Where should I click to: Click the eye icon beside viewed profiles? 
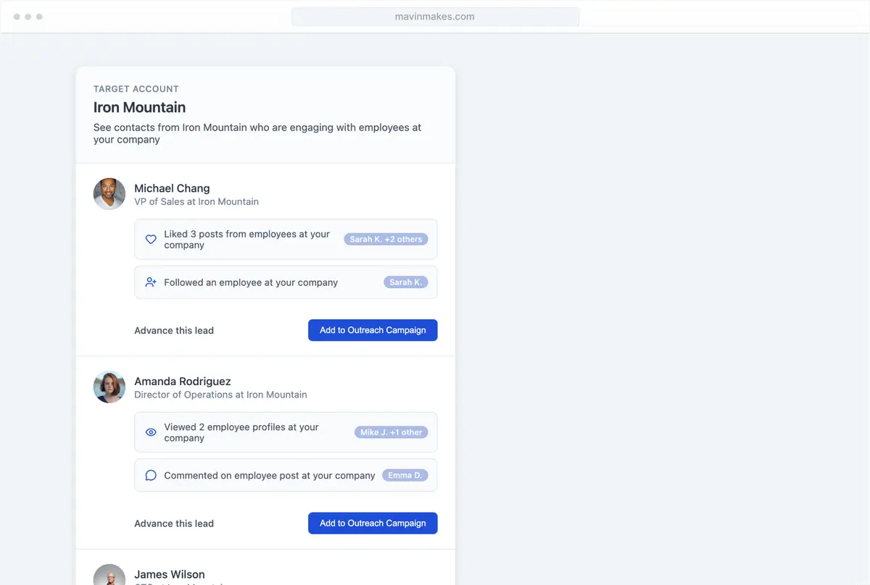click(151, 432)
